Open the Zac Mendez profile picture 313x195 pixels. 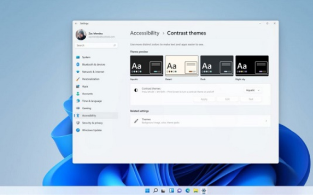(81, 34)
